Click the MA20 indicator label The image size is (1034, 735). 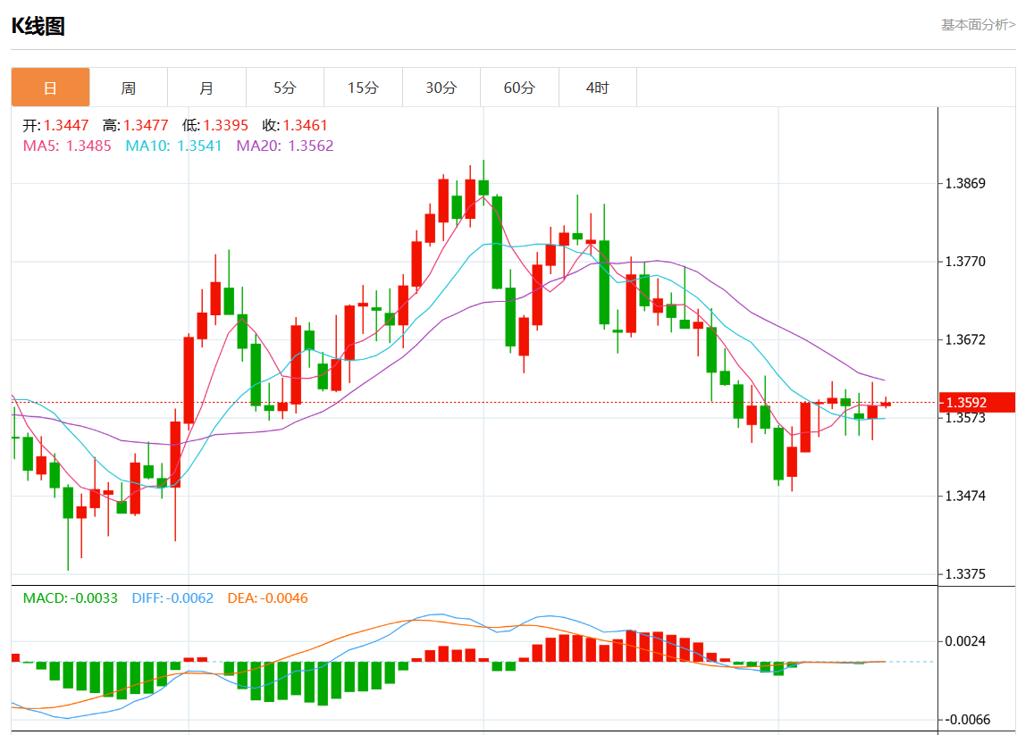click(284, 146)
